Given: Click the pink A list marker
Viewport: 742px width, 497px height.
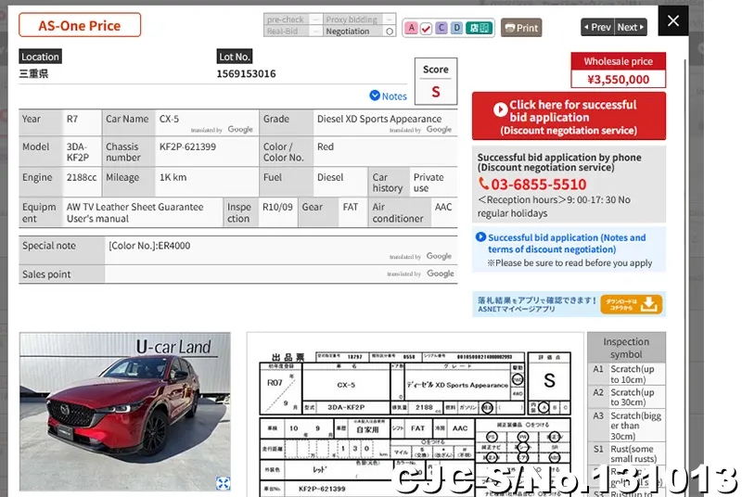Looking at the screenshot, I should click(411, 28).
